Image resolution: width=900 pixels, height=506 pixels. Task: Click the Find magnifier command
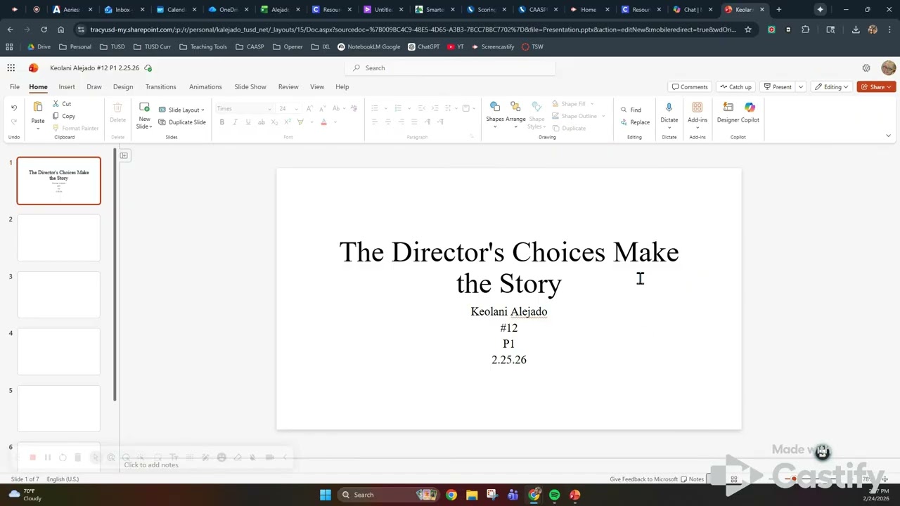pos(631,110)
